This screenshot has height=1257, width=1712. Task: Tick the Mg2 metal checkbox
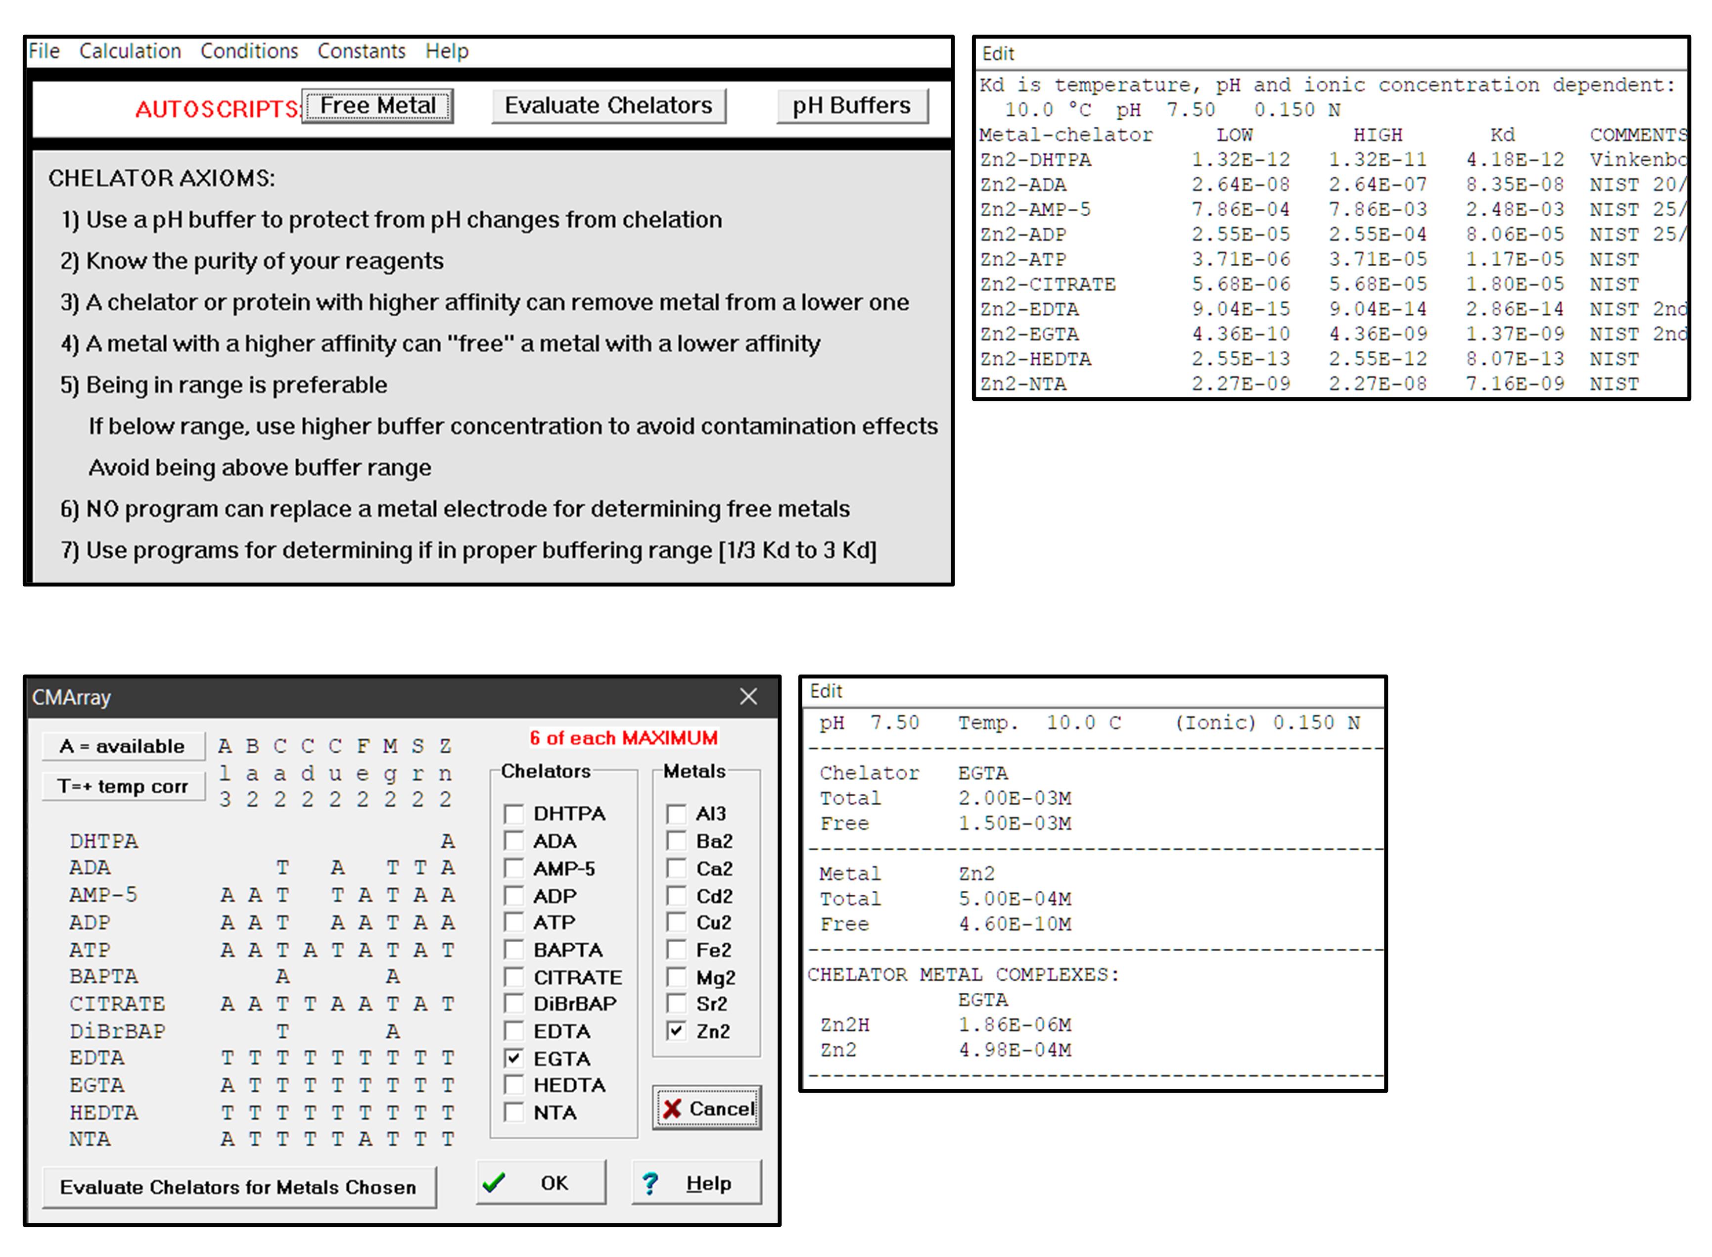[x=676, y=977]
